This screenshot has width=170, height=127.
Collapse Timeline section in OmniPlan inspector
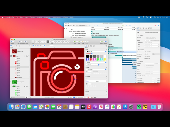pyautogui.click(x=138, y=35)
